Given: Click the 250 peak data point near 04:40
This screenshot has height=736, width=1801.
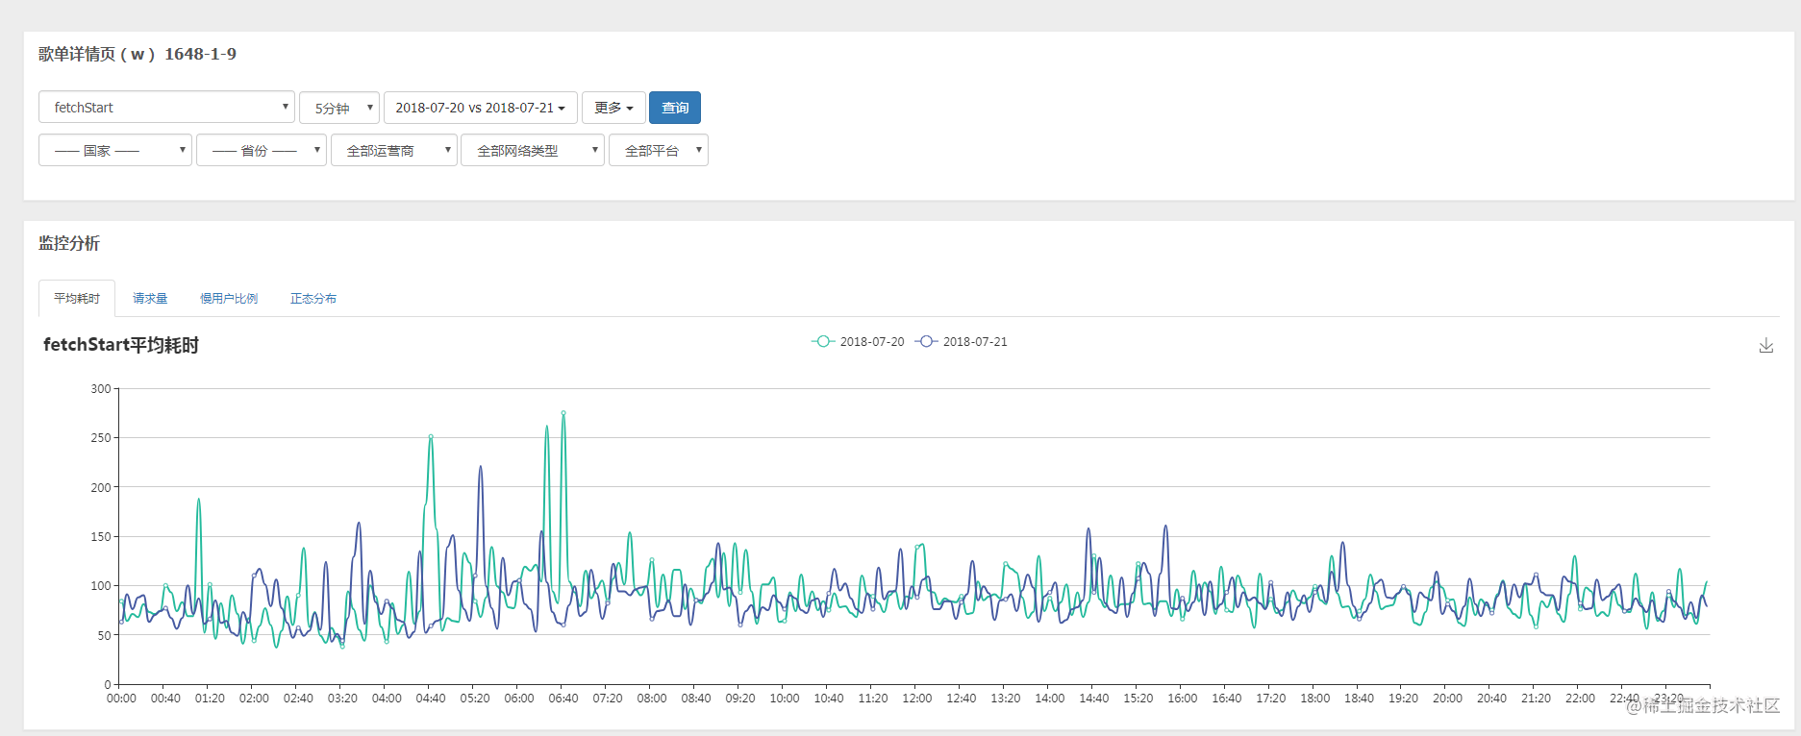Looking at the screenshot, I should [431, 437].
